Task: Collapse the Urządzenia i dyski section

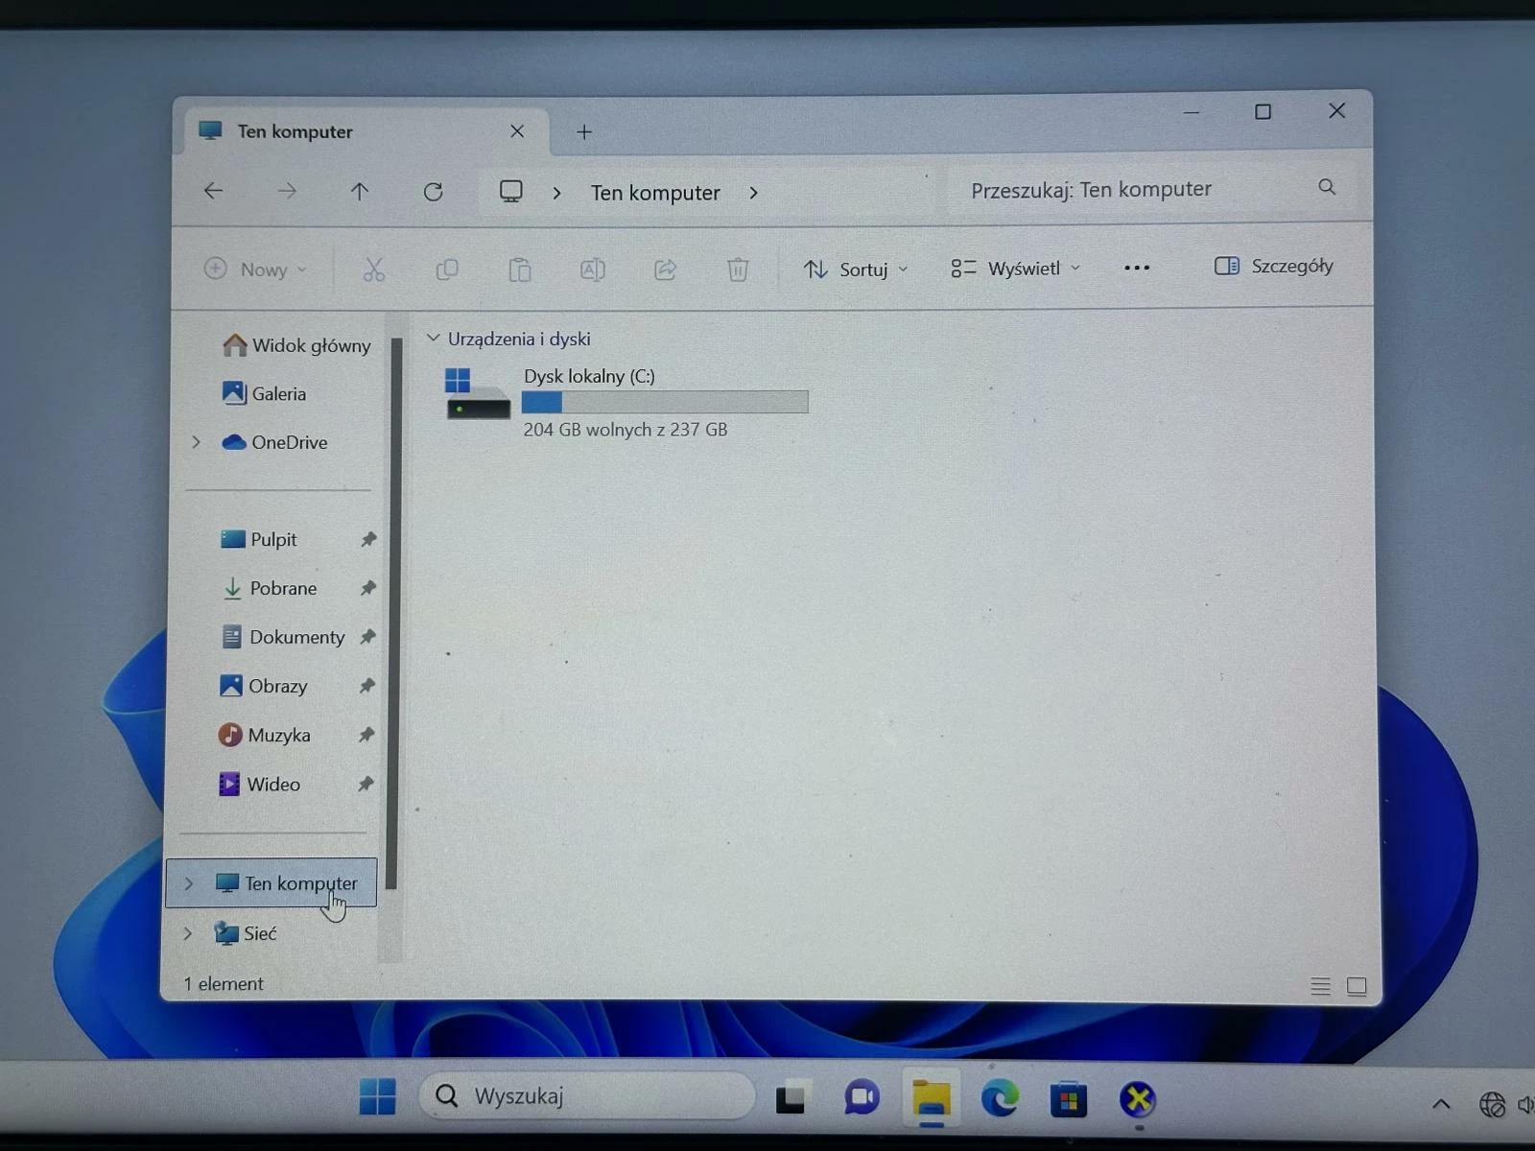Action: tap(434, 339)
